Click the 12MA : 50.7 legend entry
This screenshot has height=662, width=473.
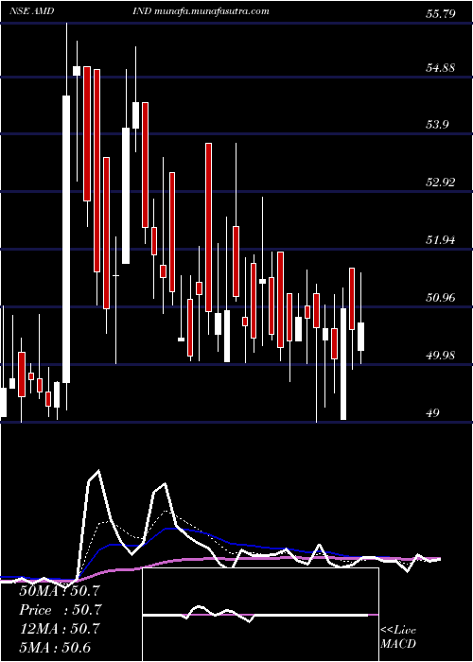click(59, 629)
